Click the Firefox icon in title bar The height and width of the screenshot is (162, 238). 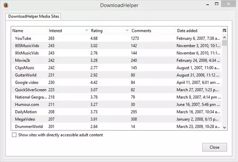coord(6,5)
